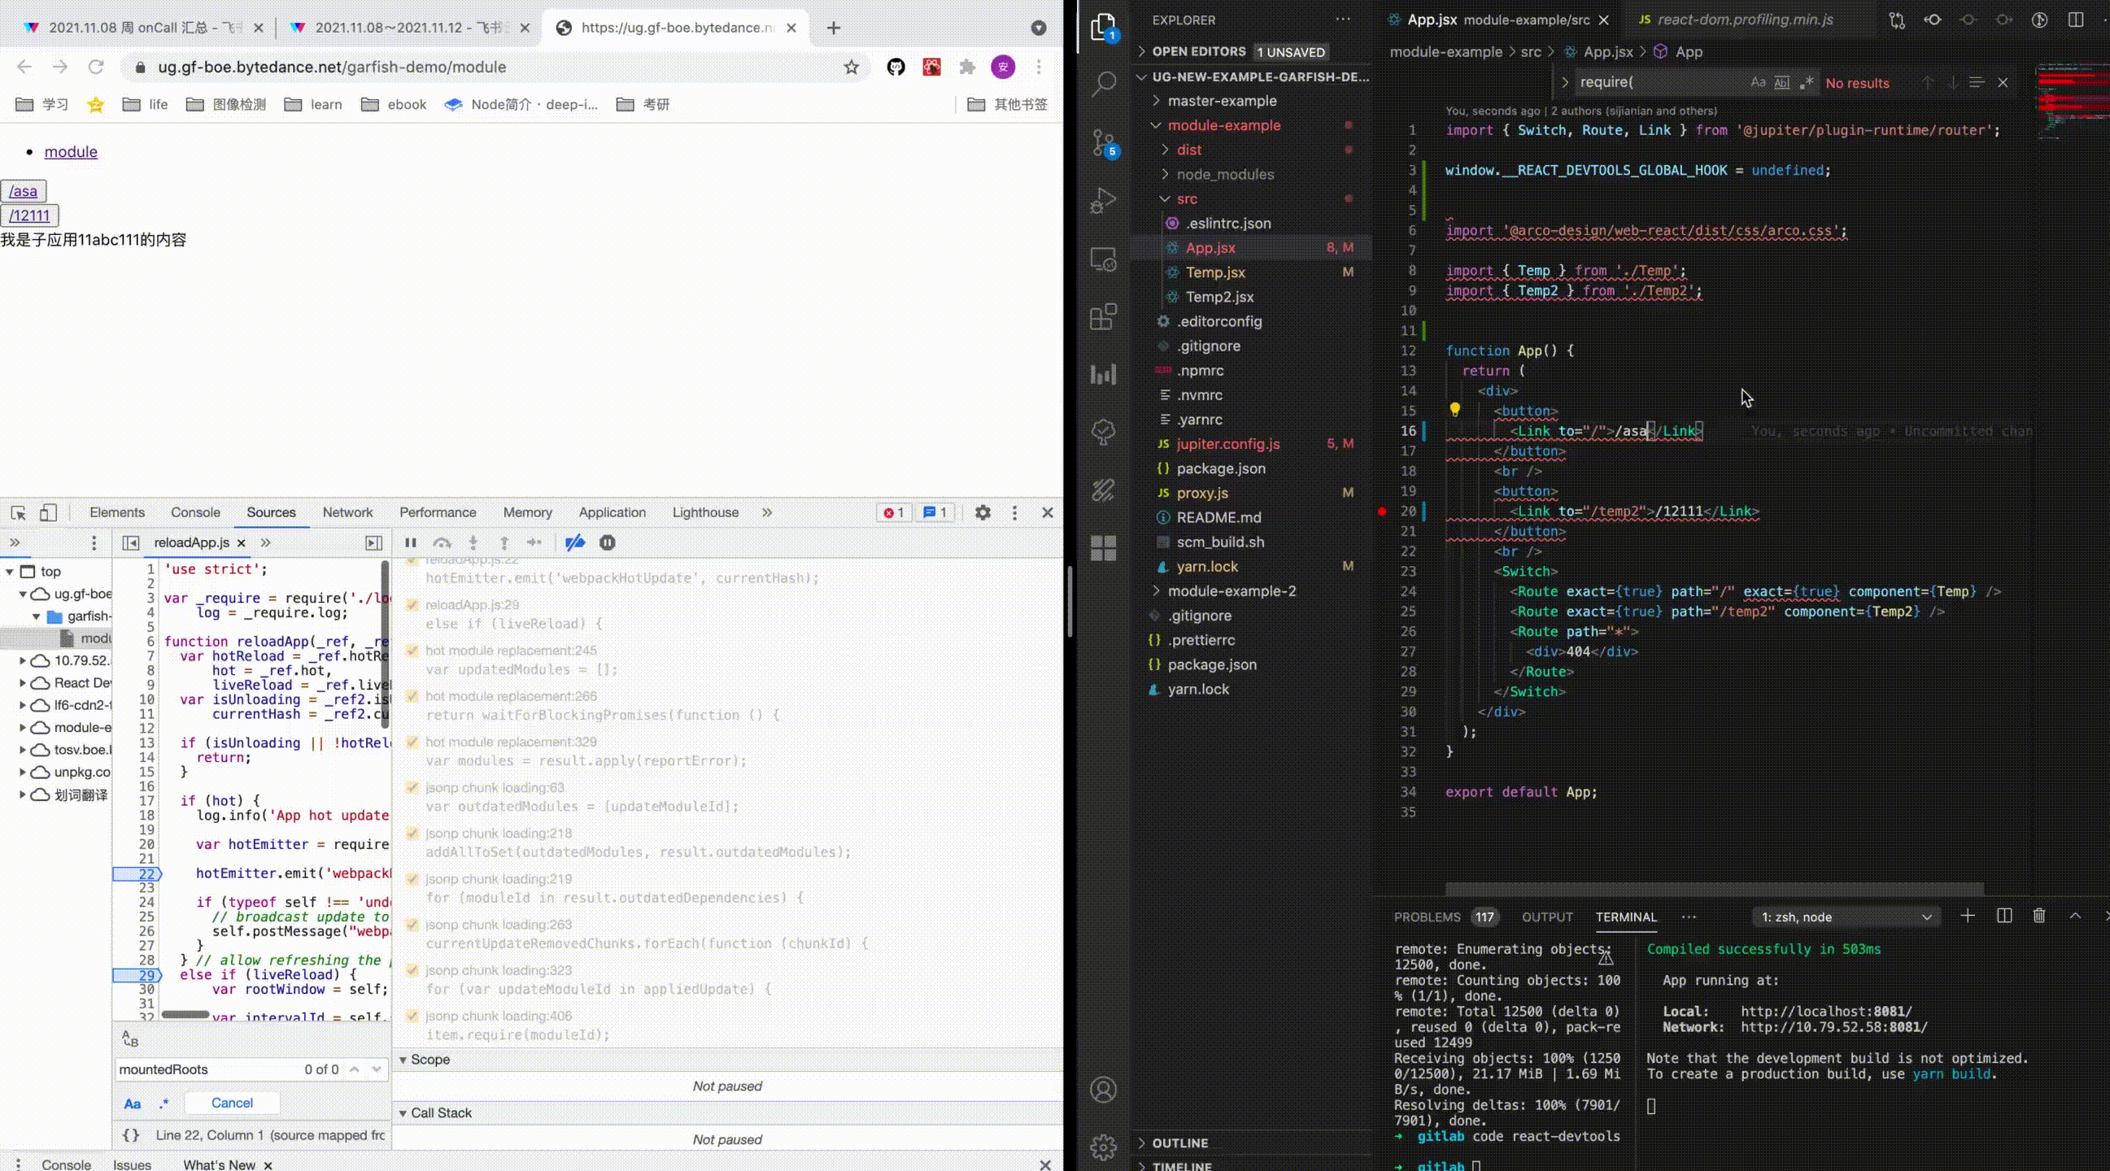The image size is (2110, 1171).
Task: Click Cancel in the DevTools search bar
Action: click(x=232, y=1103)
